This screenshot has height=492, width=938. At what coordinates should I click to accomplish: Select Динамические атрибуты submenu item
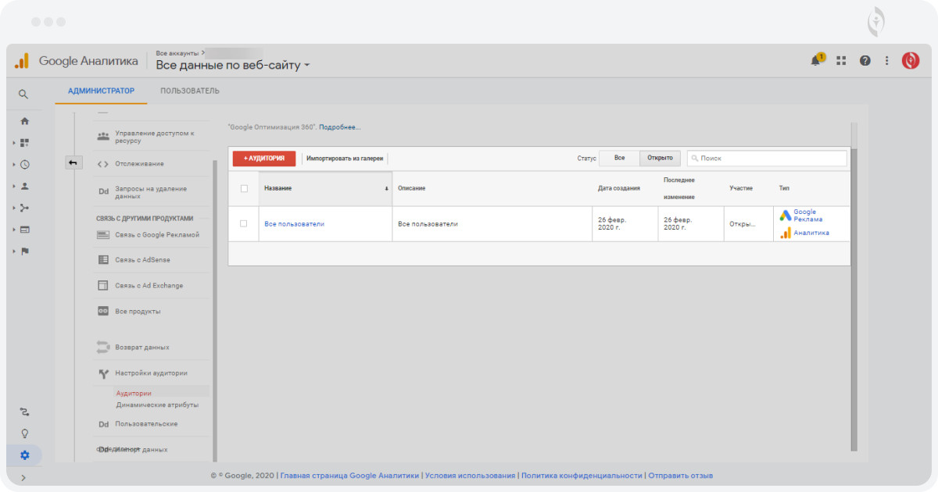tap(157, 405)
